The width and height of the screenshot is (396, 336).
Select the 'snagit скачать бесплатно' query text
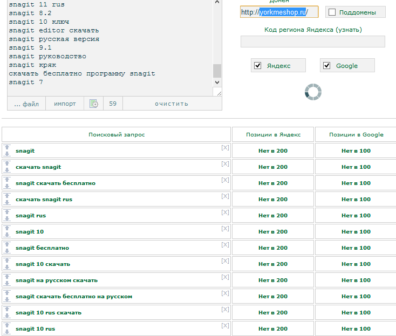click(56, 183)
